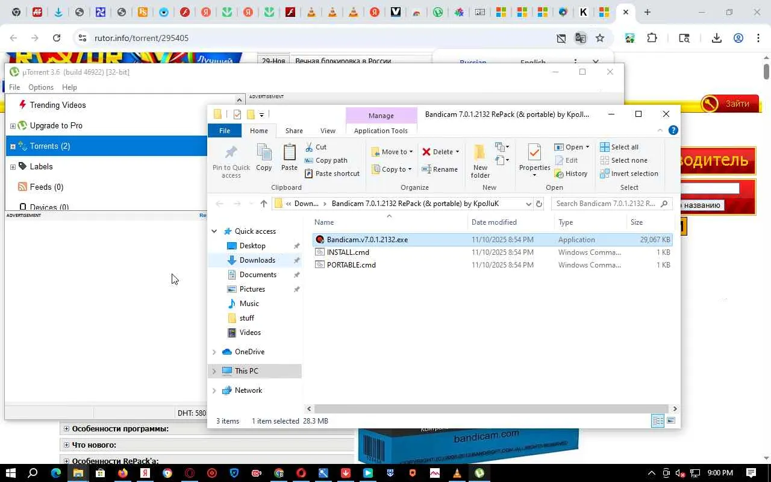Click Paste shortcut in the ribbon
The height and width of the screenshot is (482, 771).
(x=332, y=174)
